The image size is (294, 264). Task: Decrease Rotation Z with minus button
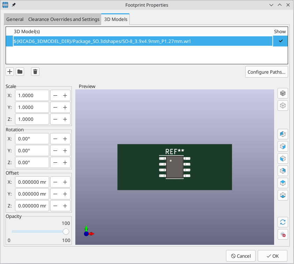(x=55, y=163)
